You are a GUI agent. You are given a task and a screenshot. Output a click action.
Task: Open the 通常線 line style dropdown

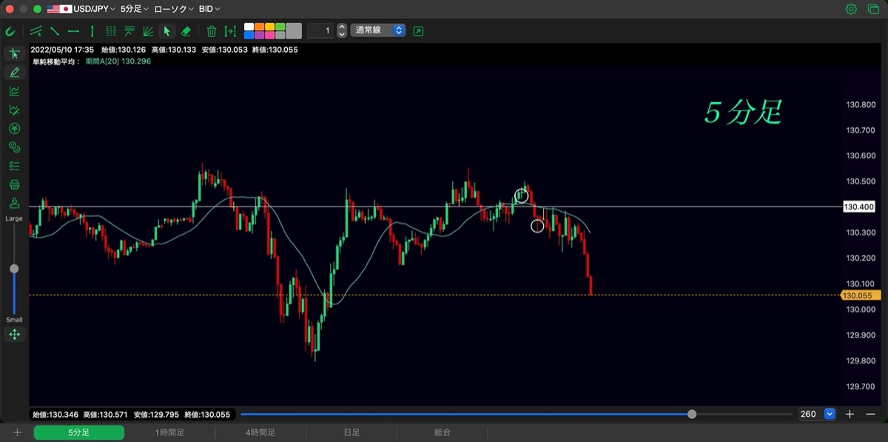tap(378, 31)
